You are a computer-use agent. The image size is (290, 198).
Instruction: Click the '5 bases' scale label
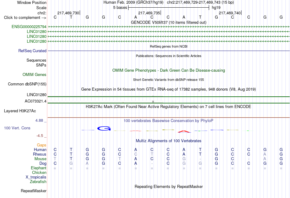[x=120, y=8]
